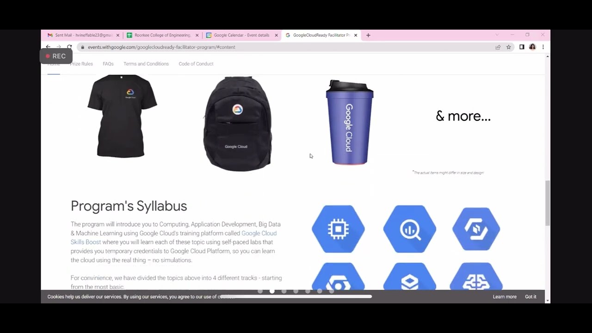The image size is (592, 333).
Task: Click the page vertical scrollbar thumb
Action: point(548,203)
